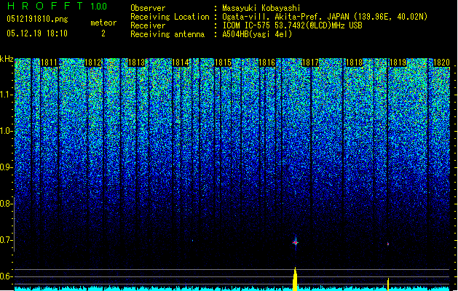This screenshot has width=458, height=291.
Task: Click the observer name Masayuki Kobayashi
Action: pos(261,8)
